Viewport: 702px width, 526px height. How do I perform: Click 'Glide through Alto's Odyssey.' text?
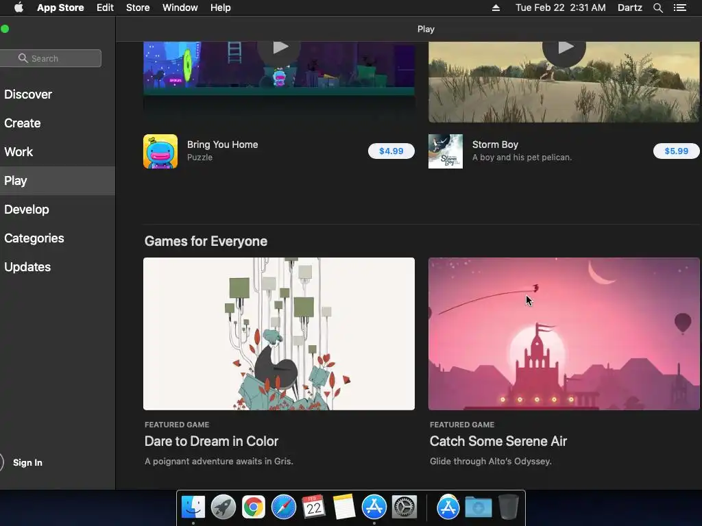(491, 461)
